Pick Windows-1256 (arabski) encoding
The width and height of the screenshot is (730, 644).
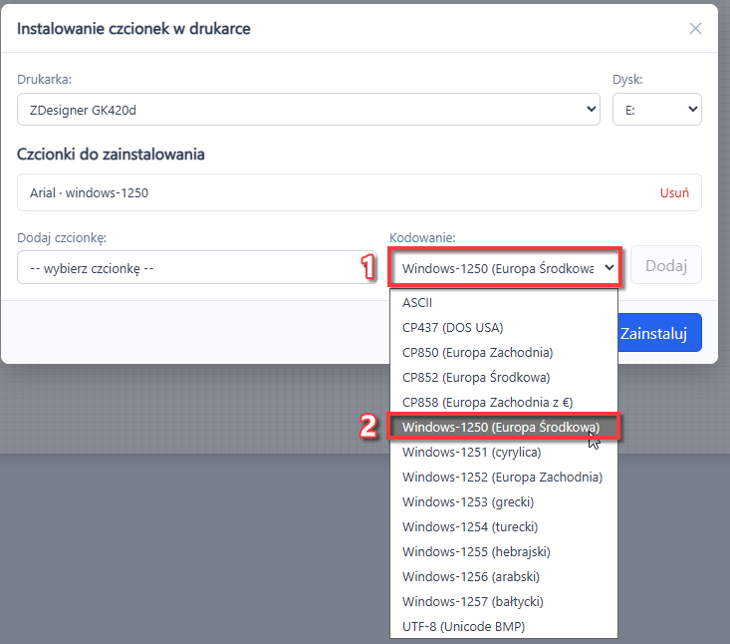[504, 577]
